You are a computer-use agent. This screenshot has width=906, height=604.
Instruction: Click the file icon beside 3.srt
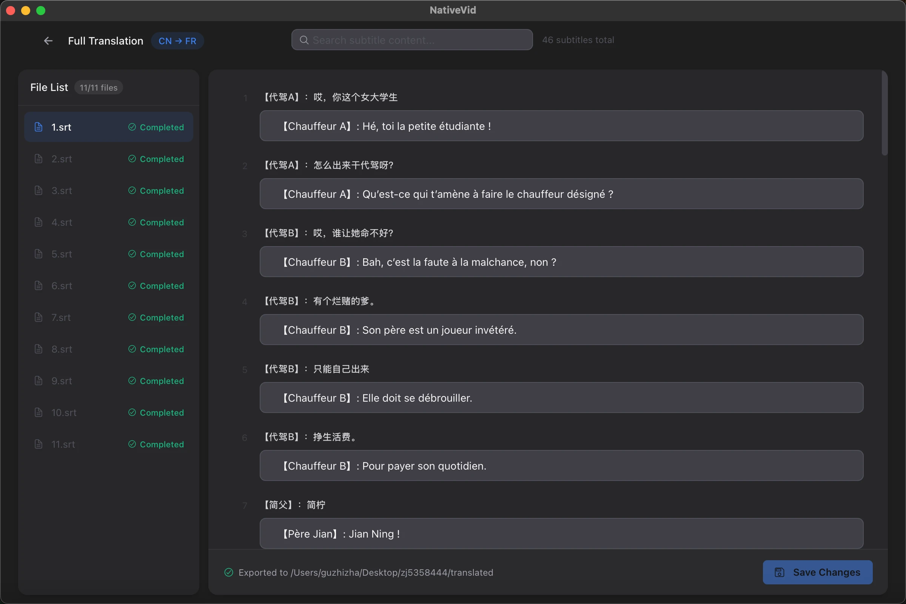[x=39, y=190]
